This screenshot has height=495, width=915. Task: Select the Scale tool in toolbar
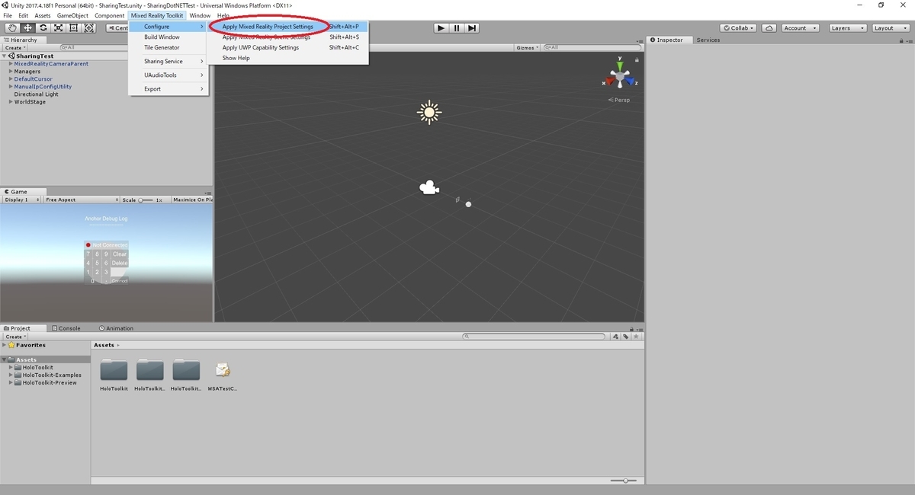click(58, 28)
